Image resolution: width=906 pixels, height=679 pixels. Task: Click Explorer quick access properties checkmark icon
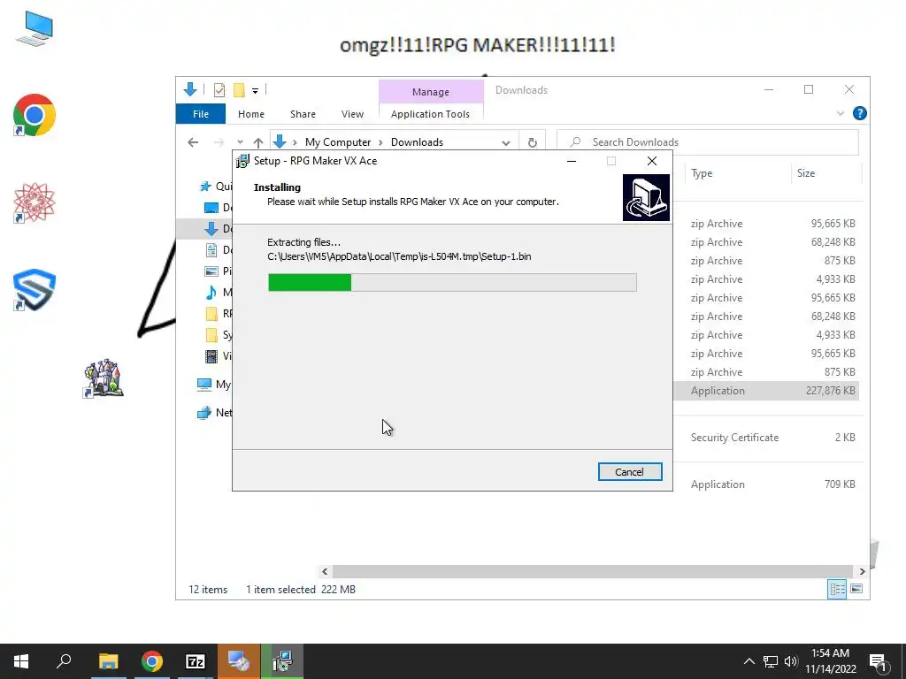click(x=219, y=90)
